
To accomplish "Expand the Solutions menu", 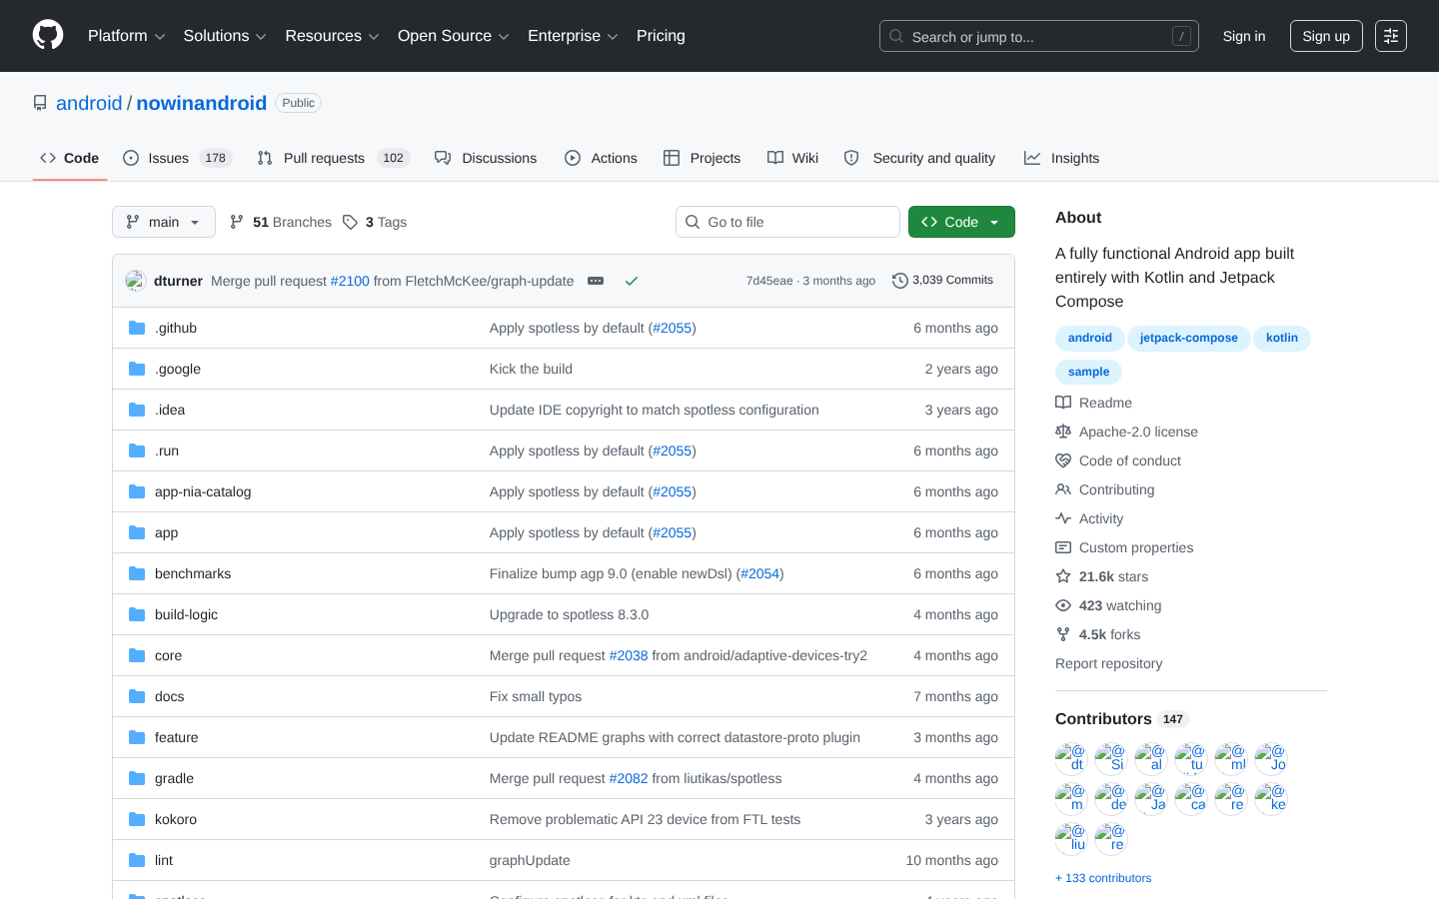I will tap(225, 36).
